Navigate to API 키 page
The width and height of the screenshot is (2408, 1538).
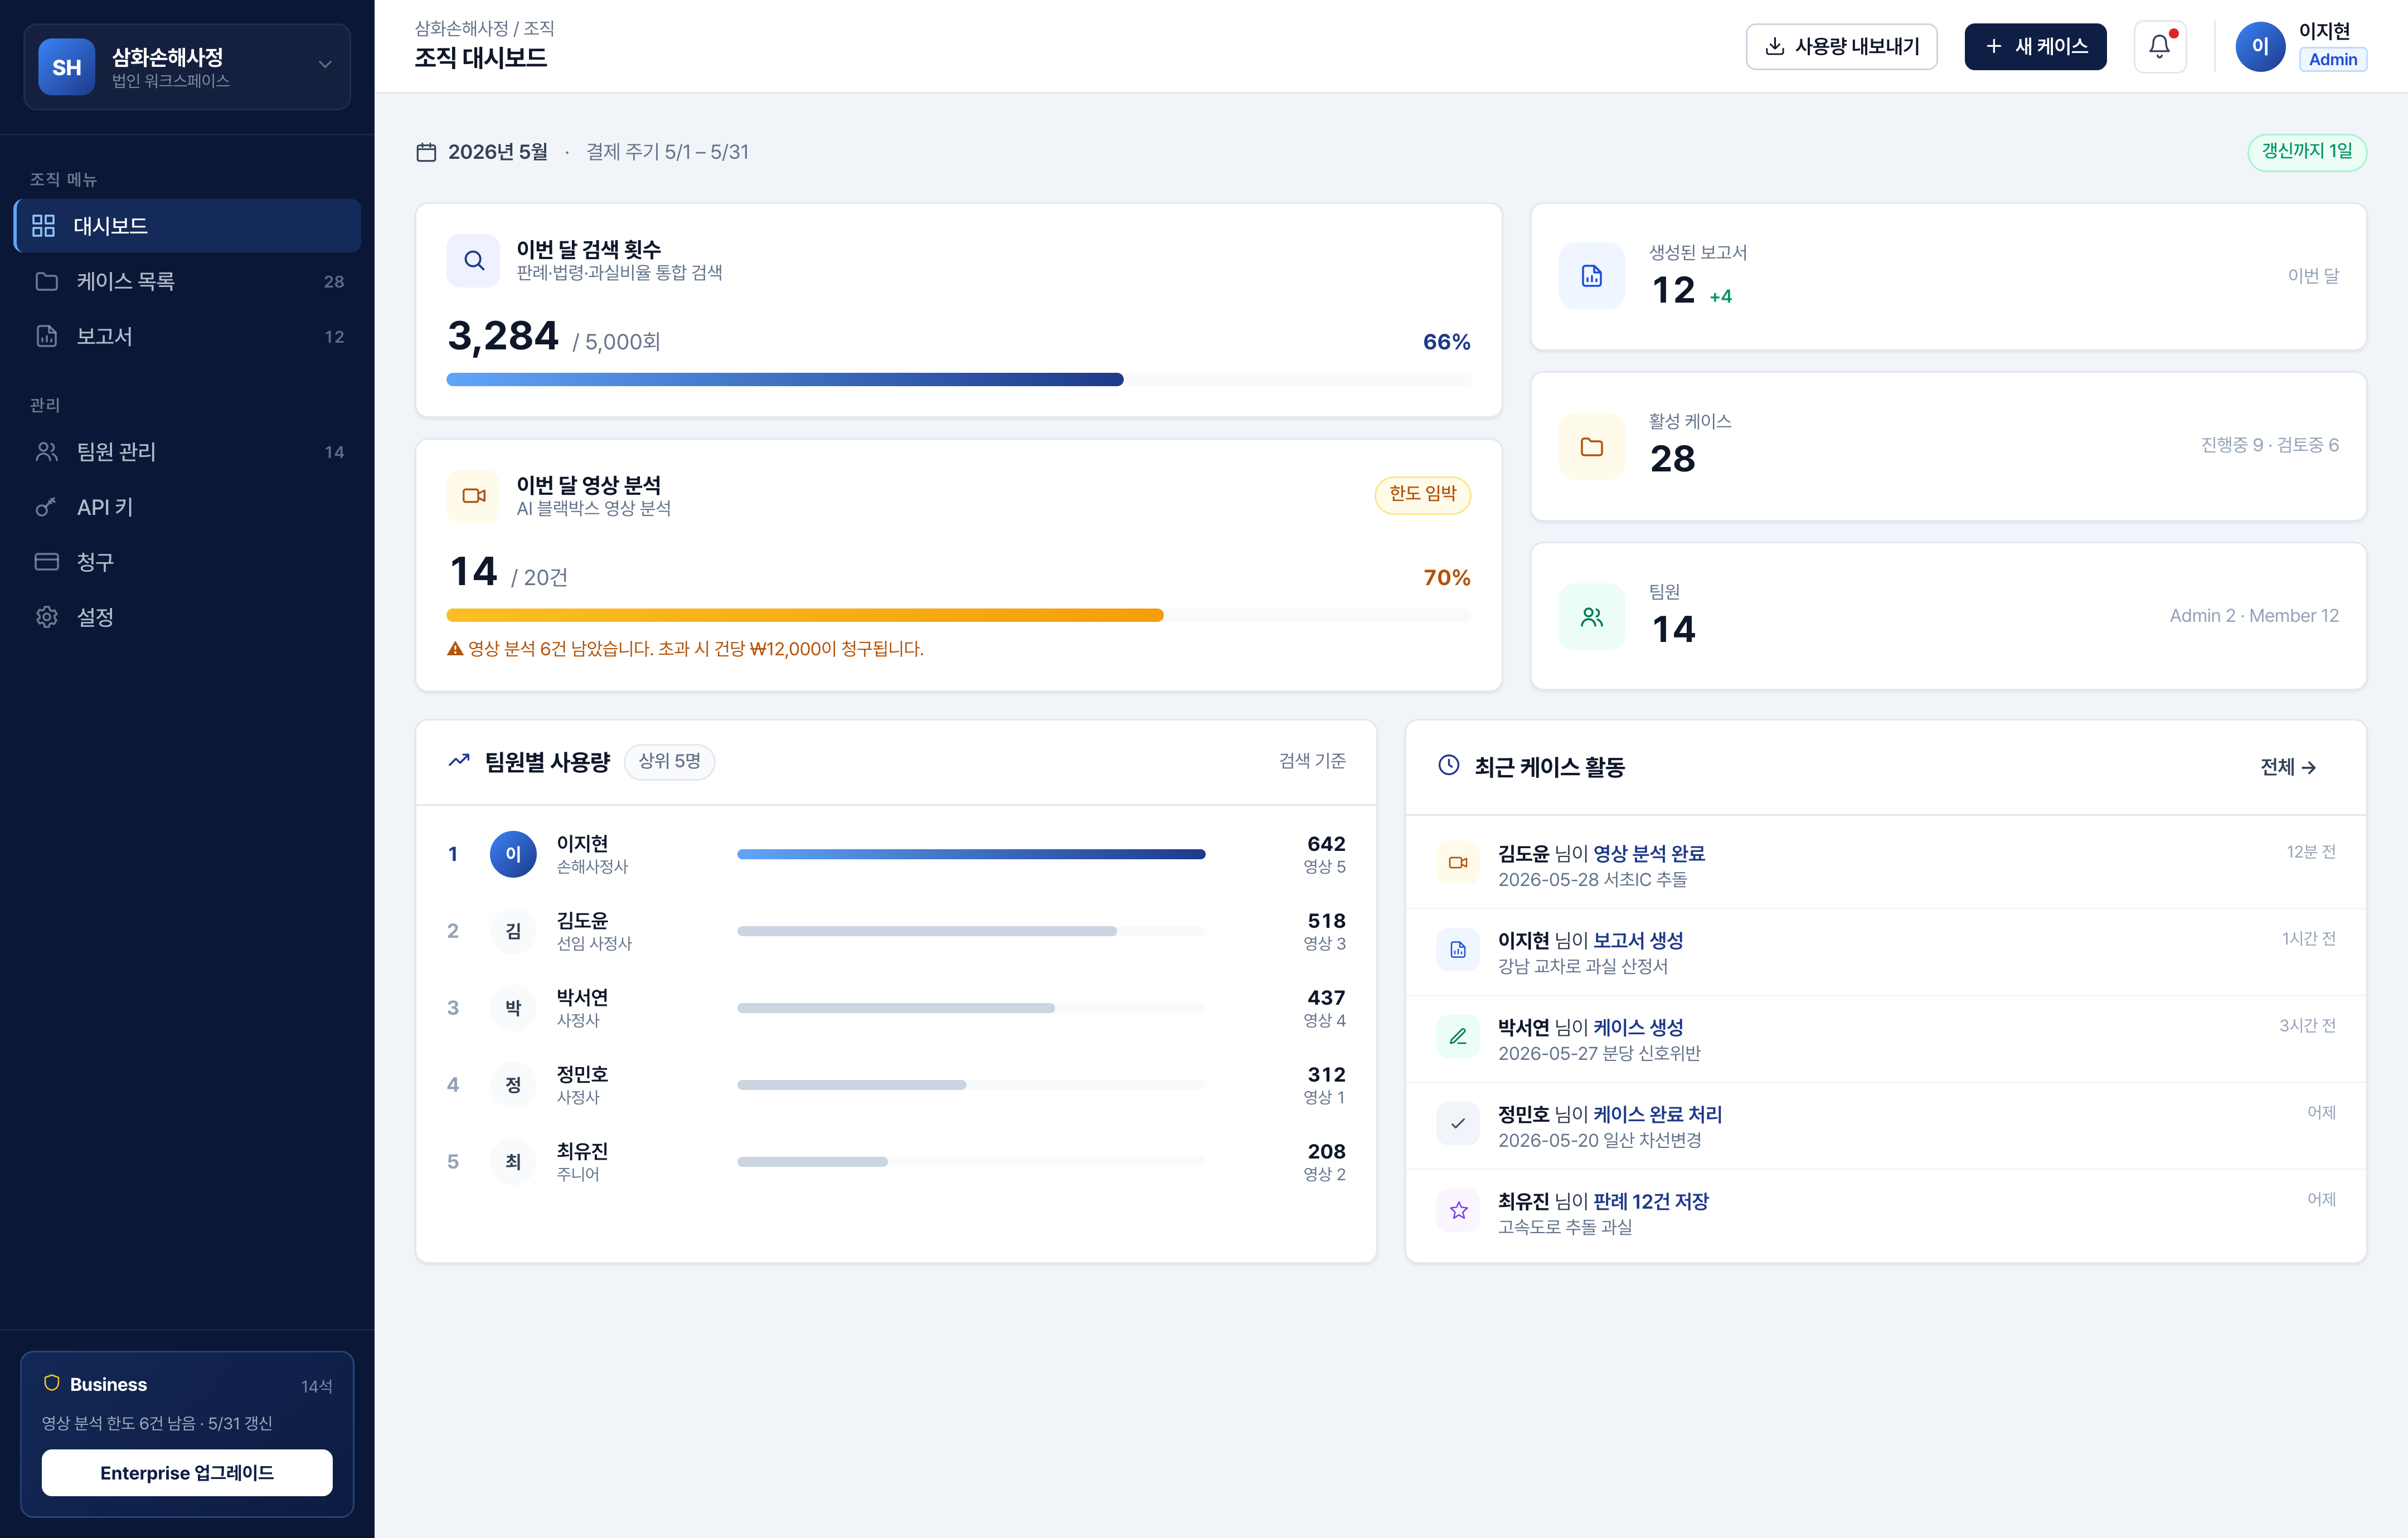point(188,507)
